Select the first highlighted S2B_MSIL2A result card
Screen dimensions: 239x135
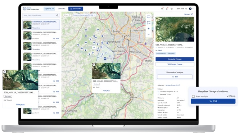pos(41,25)
